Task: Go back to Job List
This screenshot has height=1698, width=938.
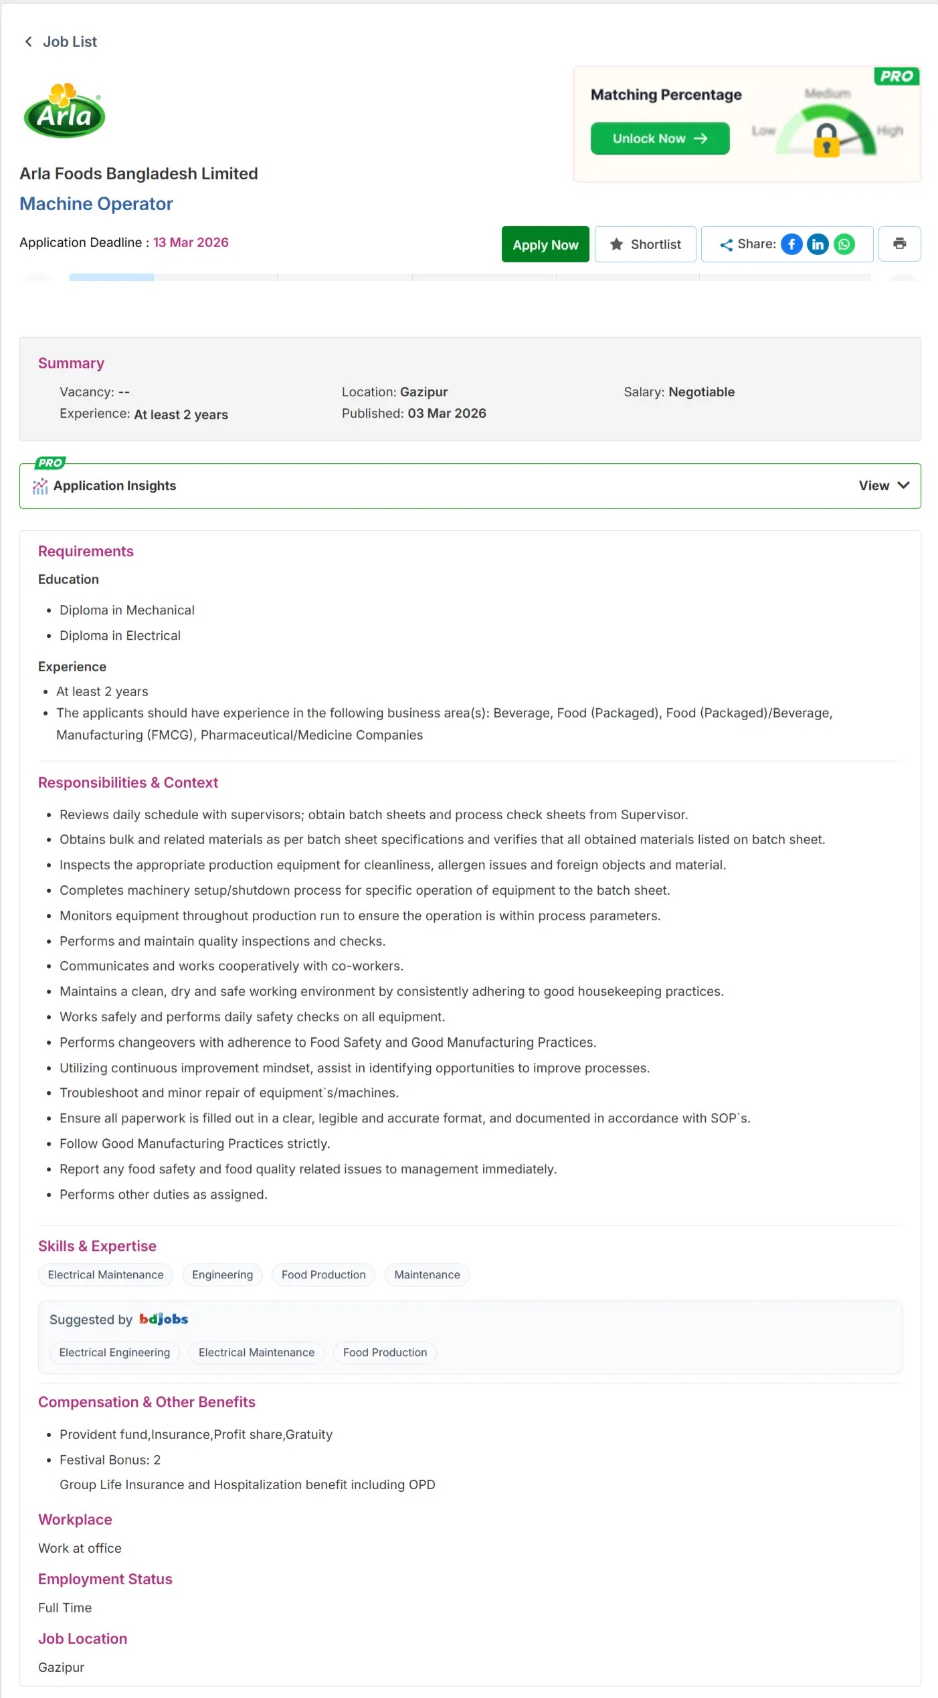Action: click(x=60, y=41)
